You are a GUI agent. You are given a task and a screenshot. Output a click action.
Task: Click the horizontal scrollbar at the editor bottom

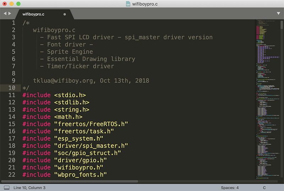click(71, 181)
